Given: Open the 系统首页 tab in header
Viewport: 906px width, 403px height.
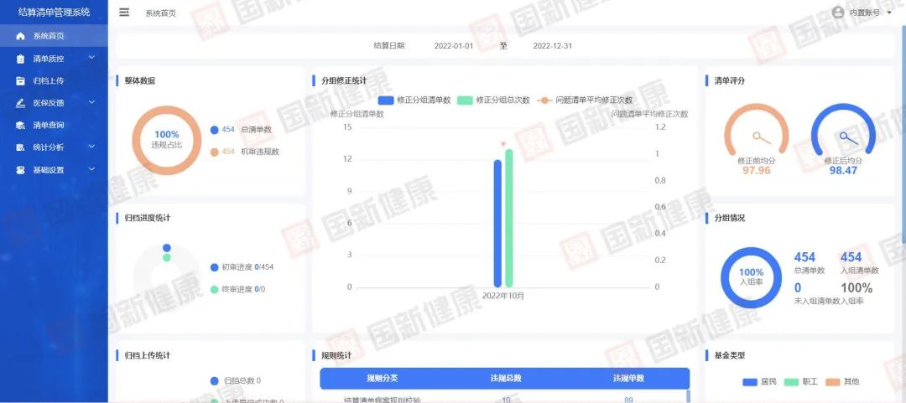Looking at the screenshot, I should coord(160,13).
